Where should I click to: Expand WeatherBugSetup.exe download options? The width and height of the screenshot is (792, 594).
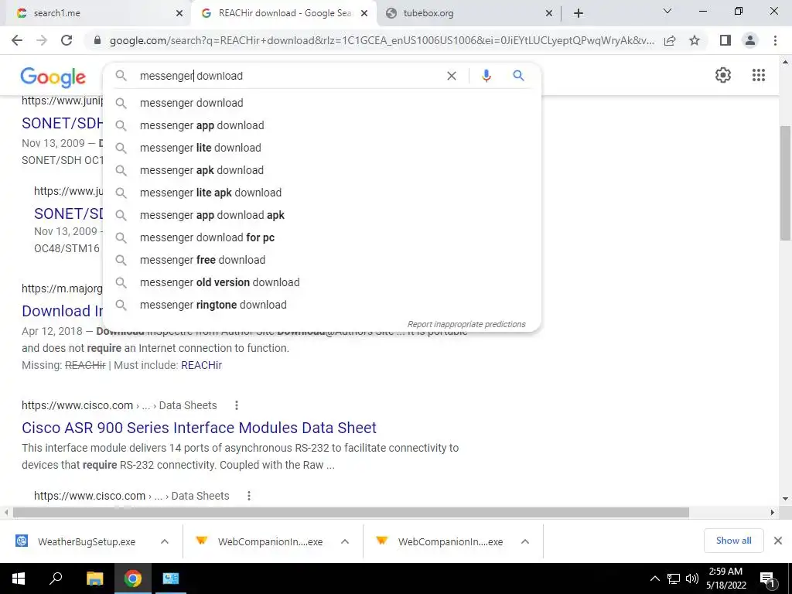[x=165, y=541]
